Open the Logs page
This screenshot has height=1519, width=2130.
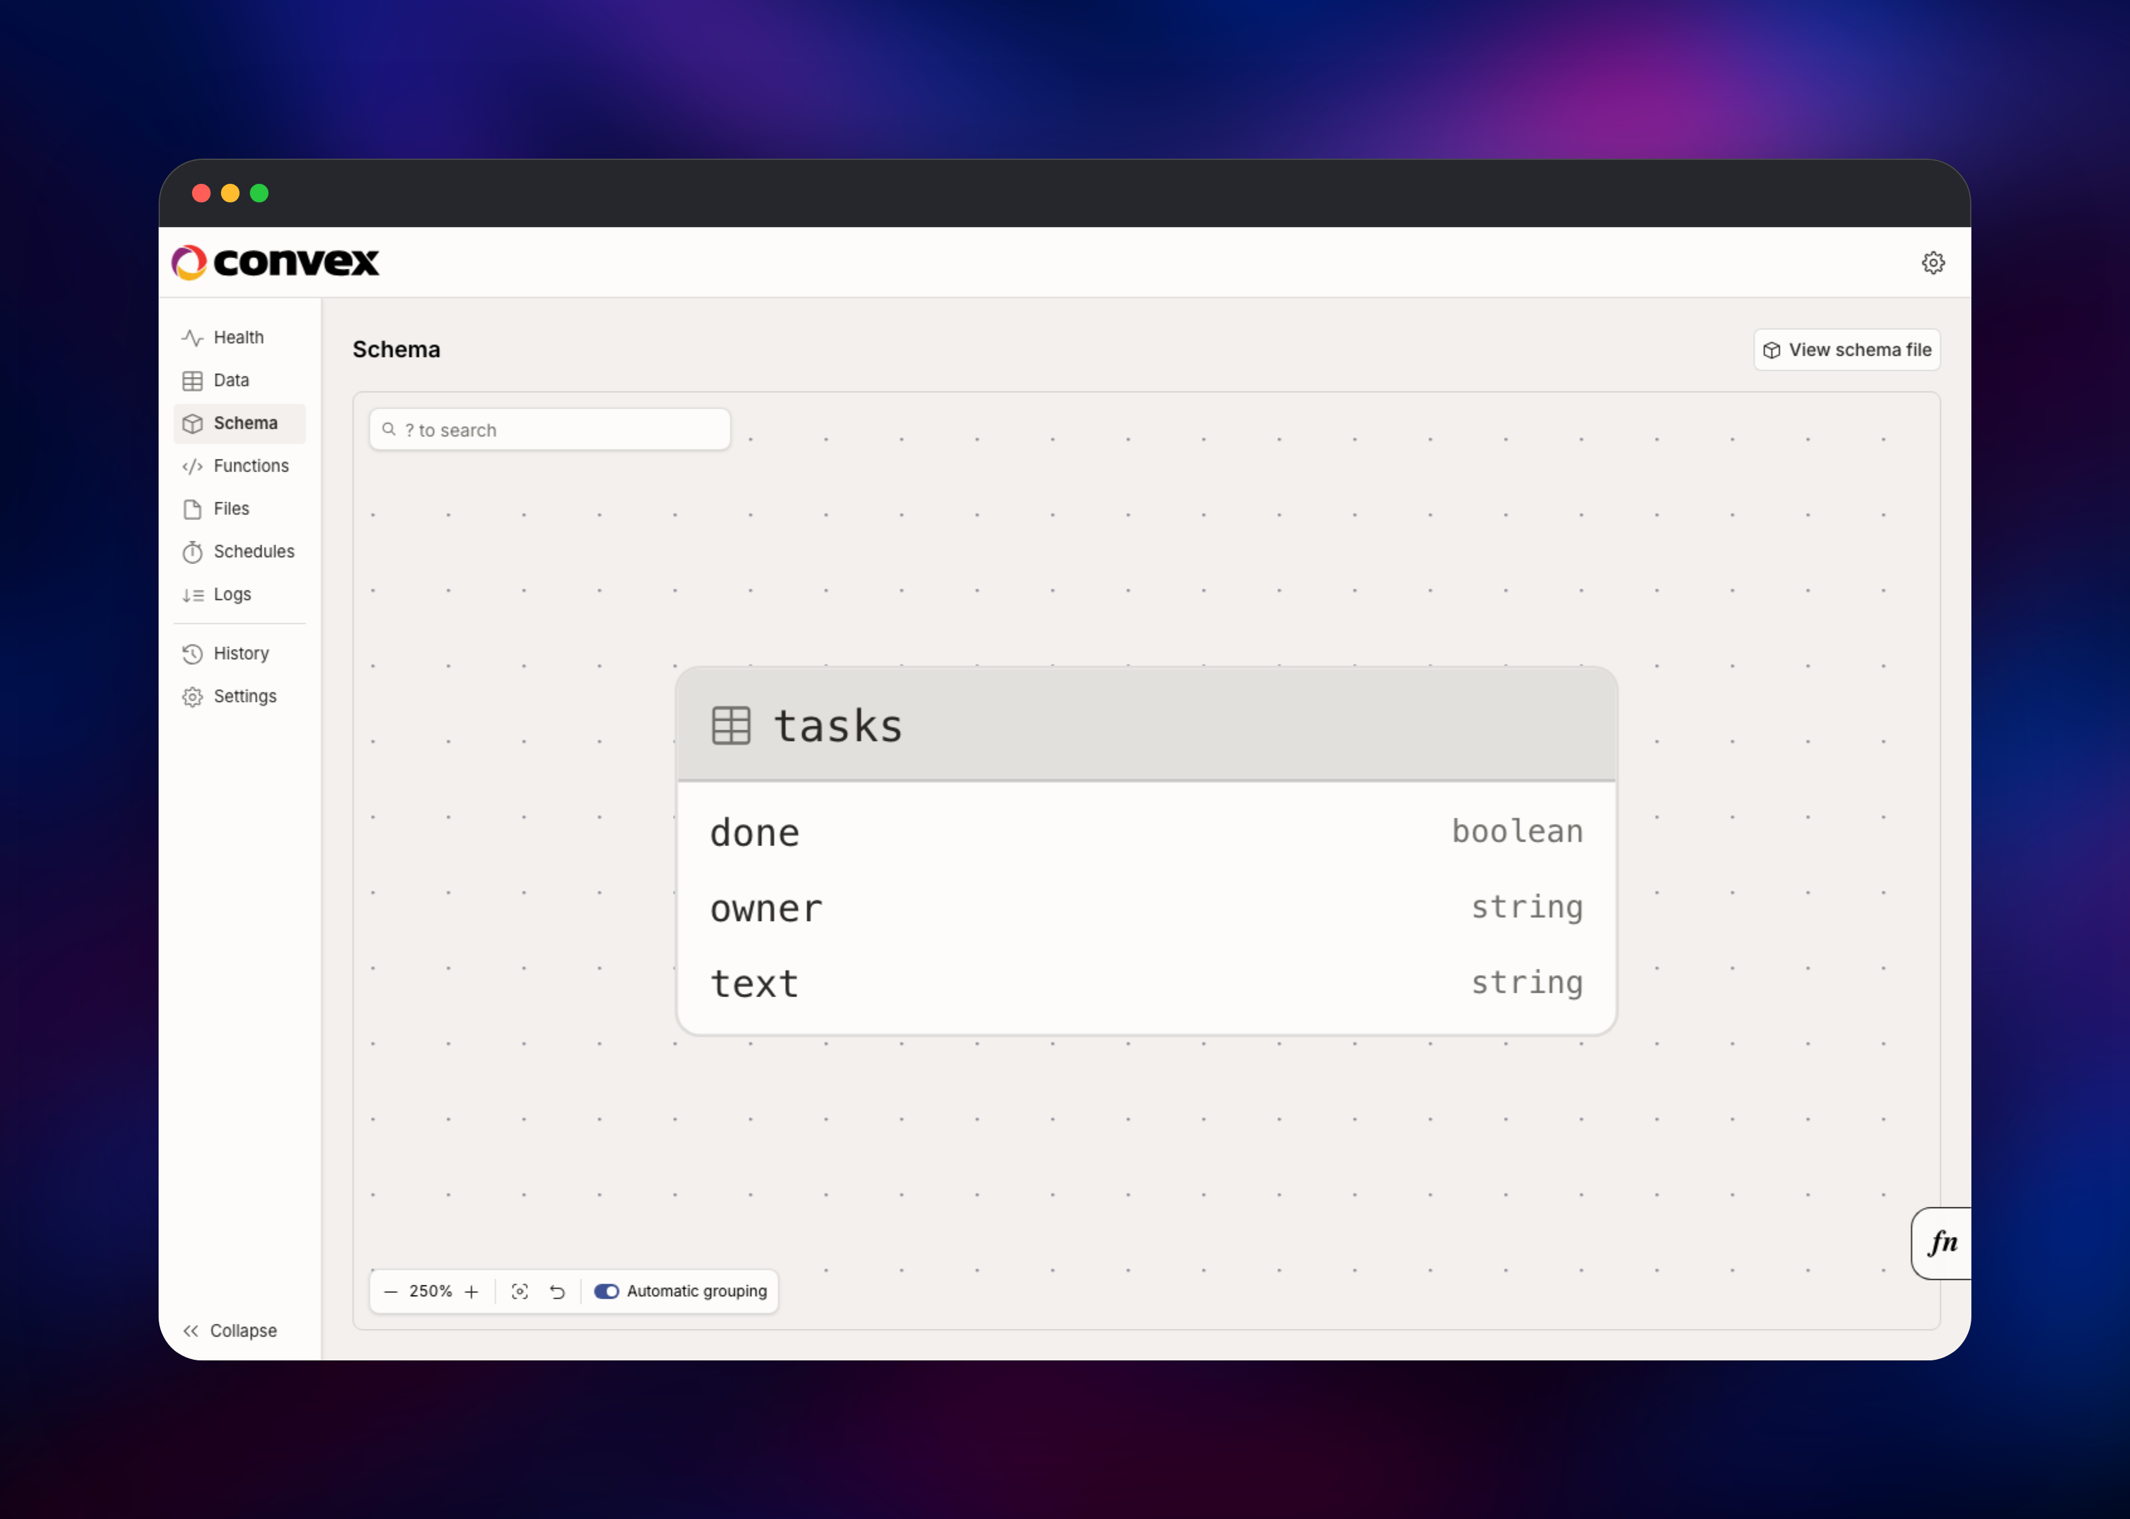pos(239,595)
